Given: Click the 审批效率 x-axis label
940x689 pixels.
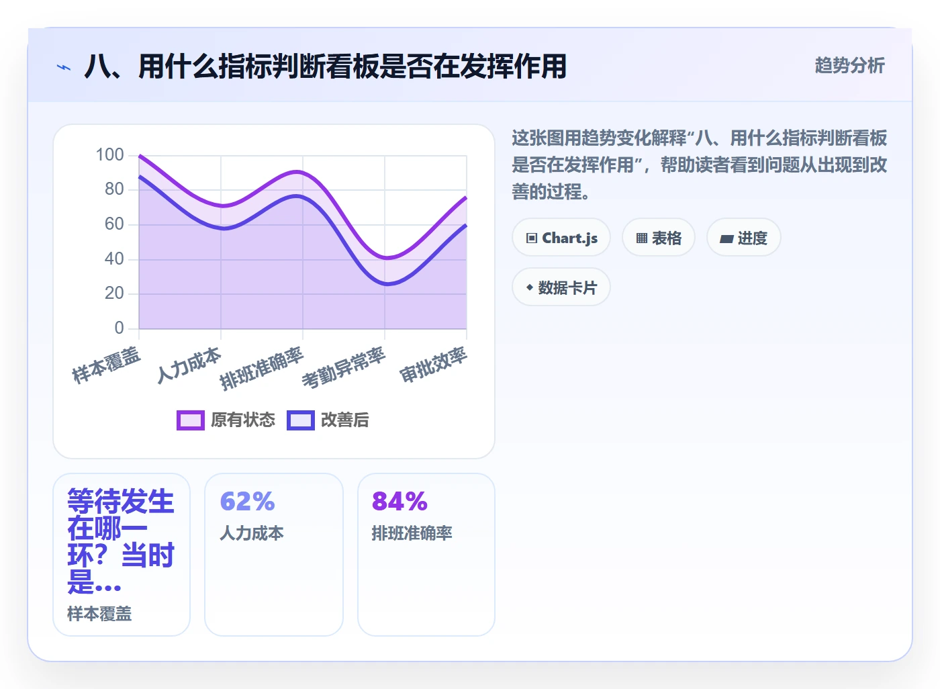Looking at the screenshot, I should click(433, 365).
